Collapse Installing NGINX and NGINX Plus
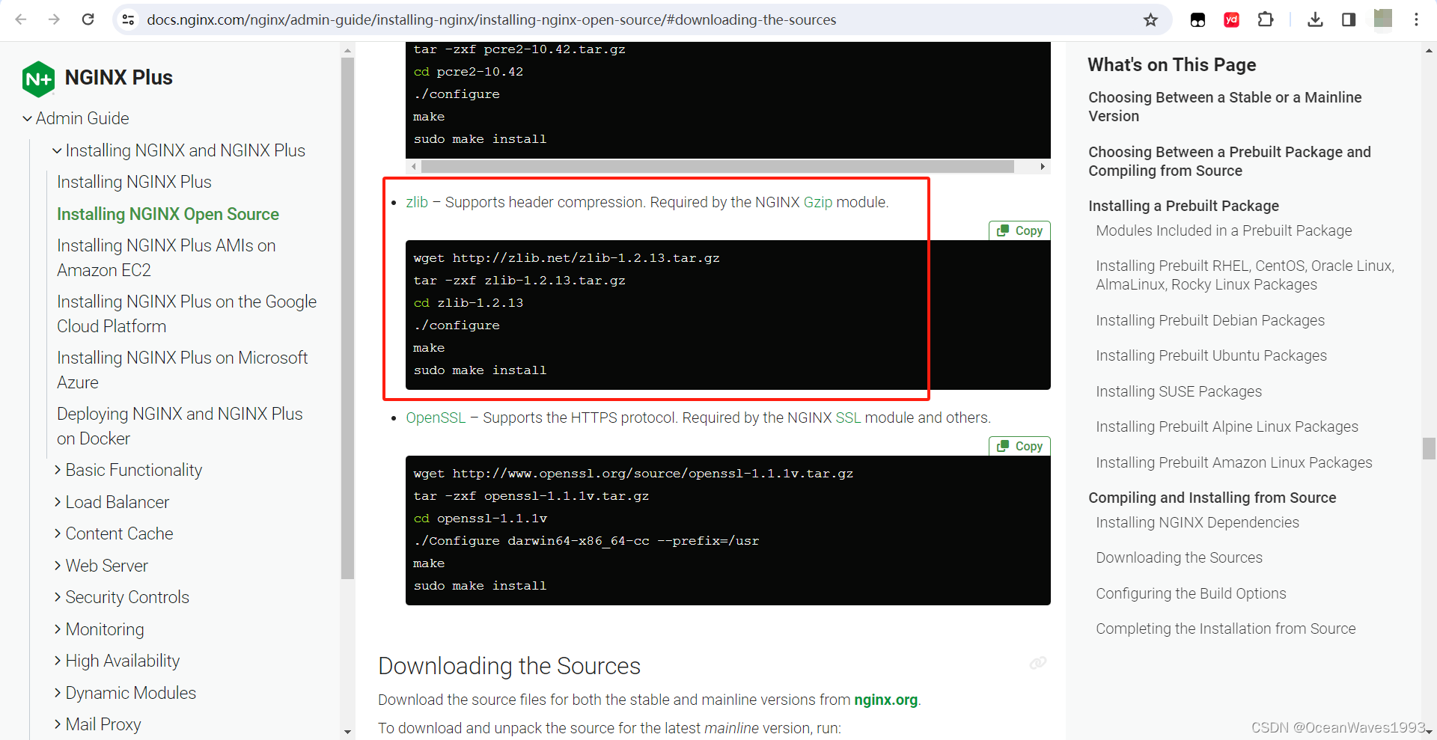The height and width of the screenshot is (740, 1437). coord(57,150)
